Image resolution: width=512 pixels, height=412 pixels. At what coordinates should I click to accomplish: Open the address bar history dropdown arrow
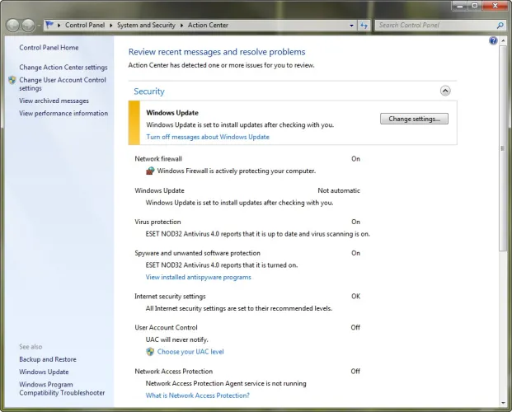point(352,26)
